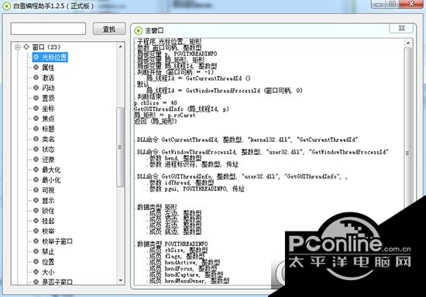
Task: Click the icon beside 最大化 in tree
Action: [x=36, y=170]
